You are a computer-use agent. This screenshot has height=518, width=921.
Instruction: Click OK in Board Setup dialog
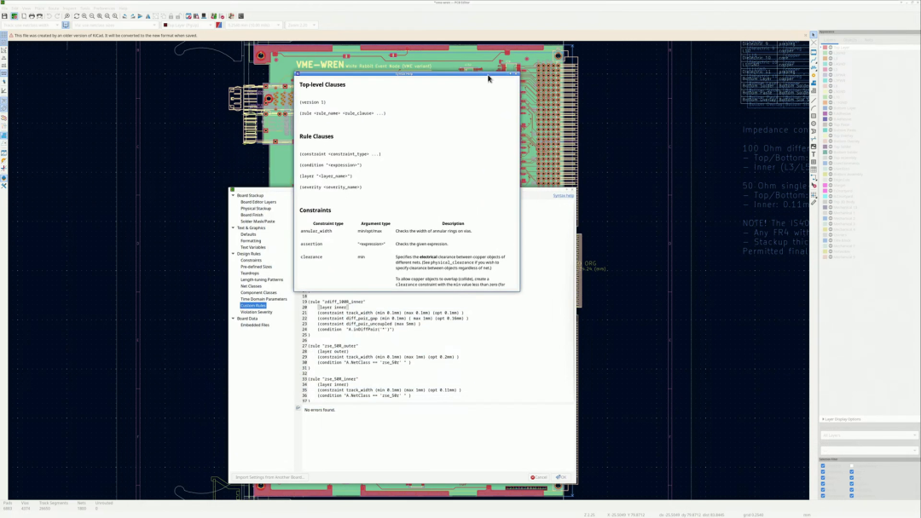tap(561, 477)
